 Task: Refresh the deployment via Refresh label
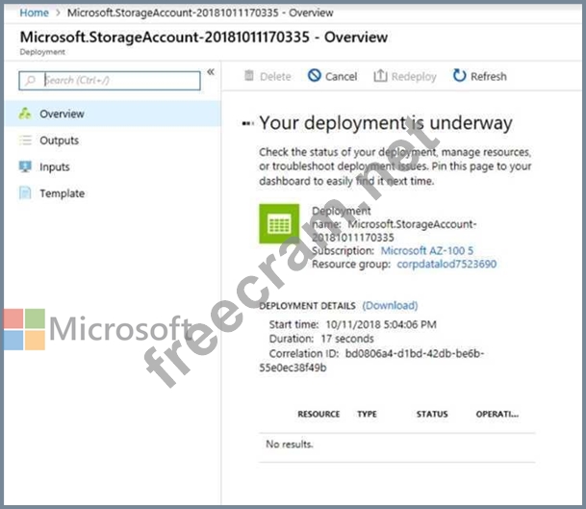(489, 77)
